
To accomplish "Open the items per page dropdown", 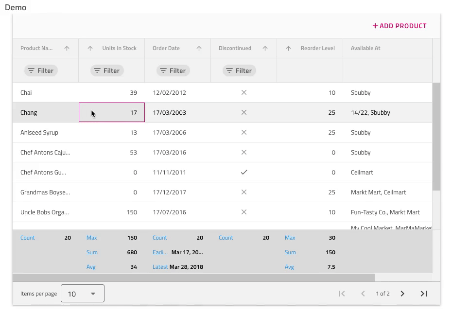I will pyautogui.click(x=82, y=294).
